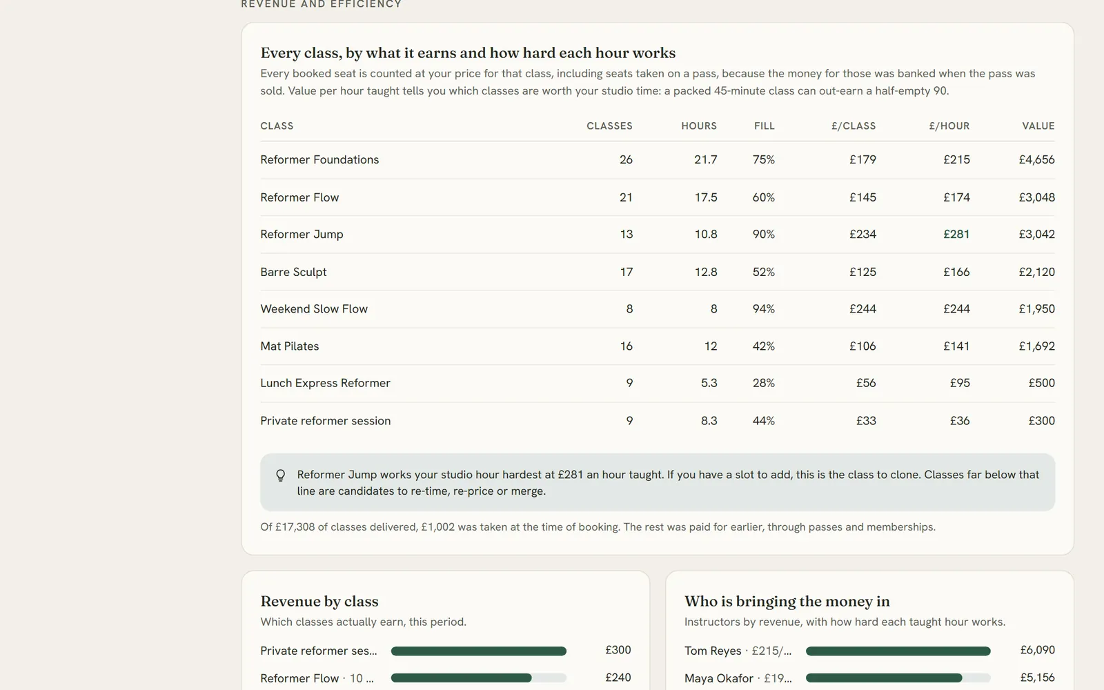Click the £1,692 value for Mat Pilates
This screenshot has height=690, width=1104.
click(1037, 346)
